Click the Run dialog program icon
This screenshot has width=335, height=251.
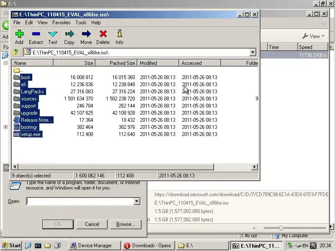tap(15, 186)
